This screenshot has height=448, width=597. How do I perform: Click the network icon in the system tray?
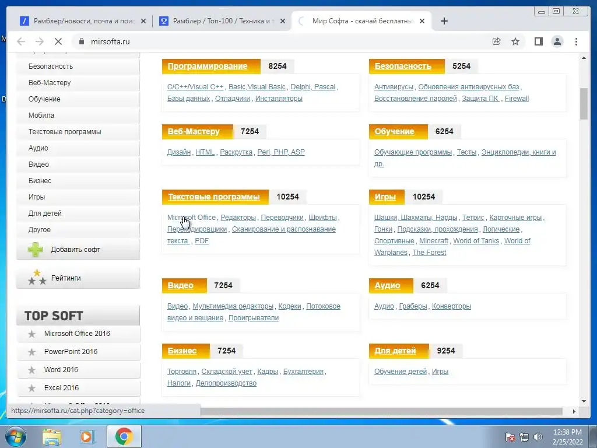(x=524, y=437)
